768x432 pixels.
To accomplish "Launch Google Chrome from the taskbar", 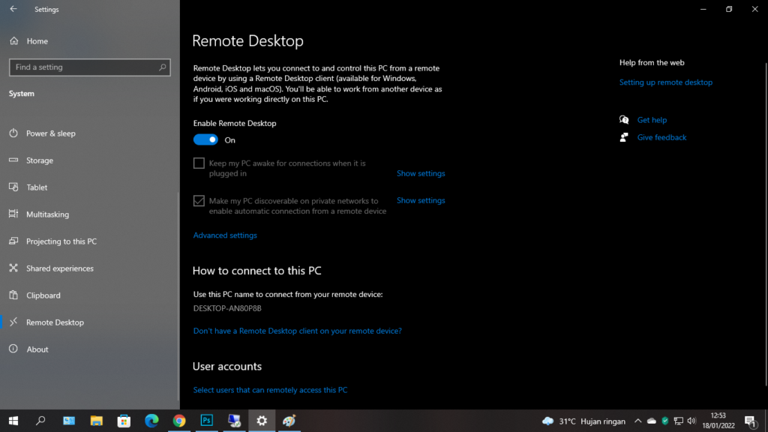I will pos(179,421).
